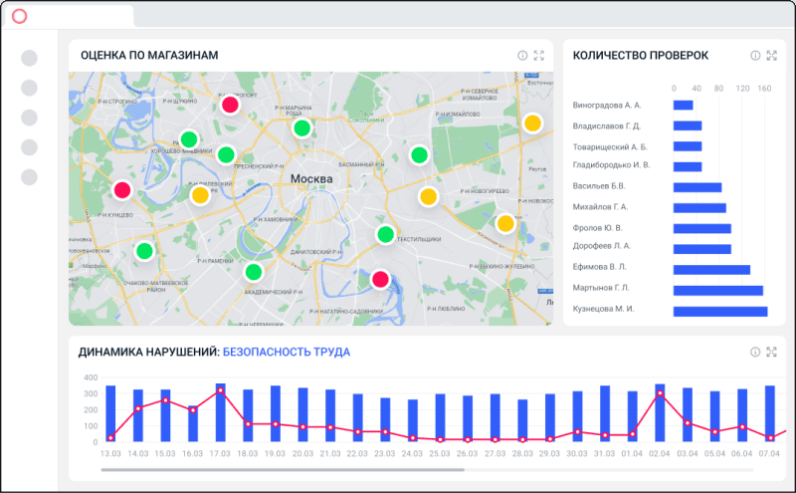The image size is (796, 493).
Task: Click Мартынов Г. Л. bar in chart
Action: coord(717,290)
